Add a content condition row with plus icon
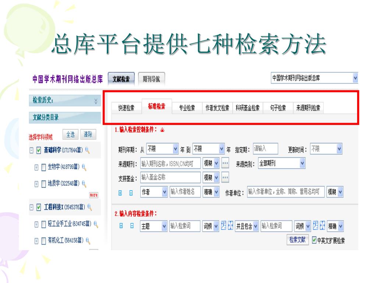 tap(121, 226)
